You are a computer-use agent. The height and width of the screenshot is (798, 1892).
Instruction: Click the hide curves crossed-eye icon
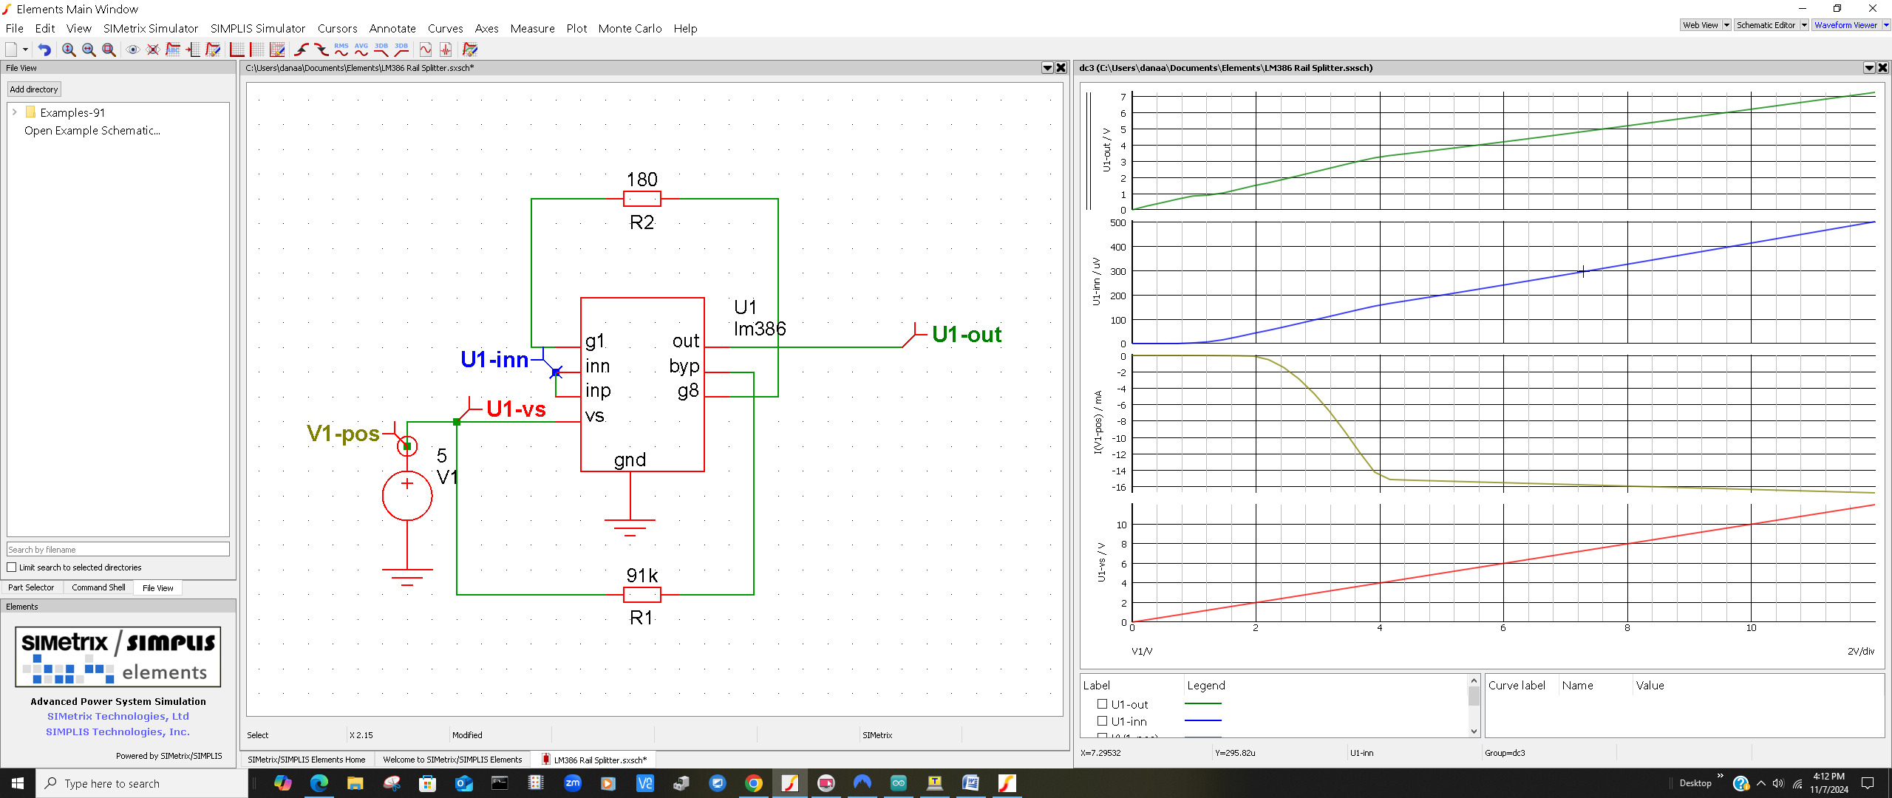153,50
